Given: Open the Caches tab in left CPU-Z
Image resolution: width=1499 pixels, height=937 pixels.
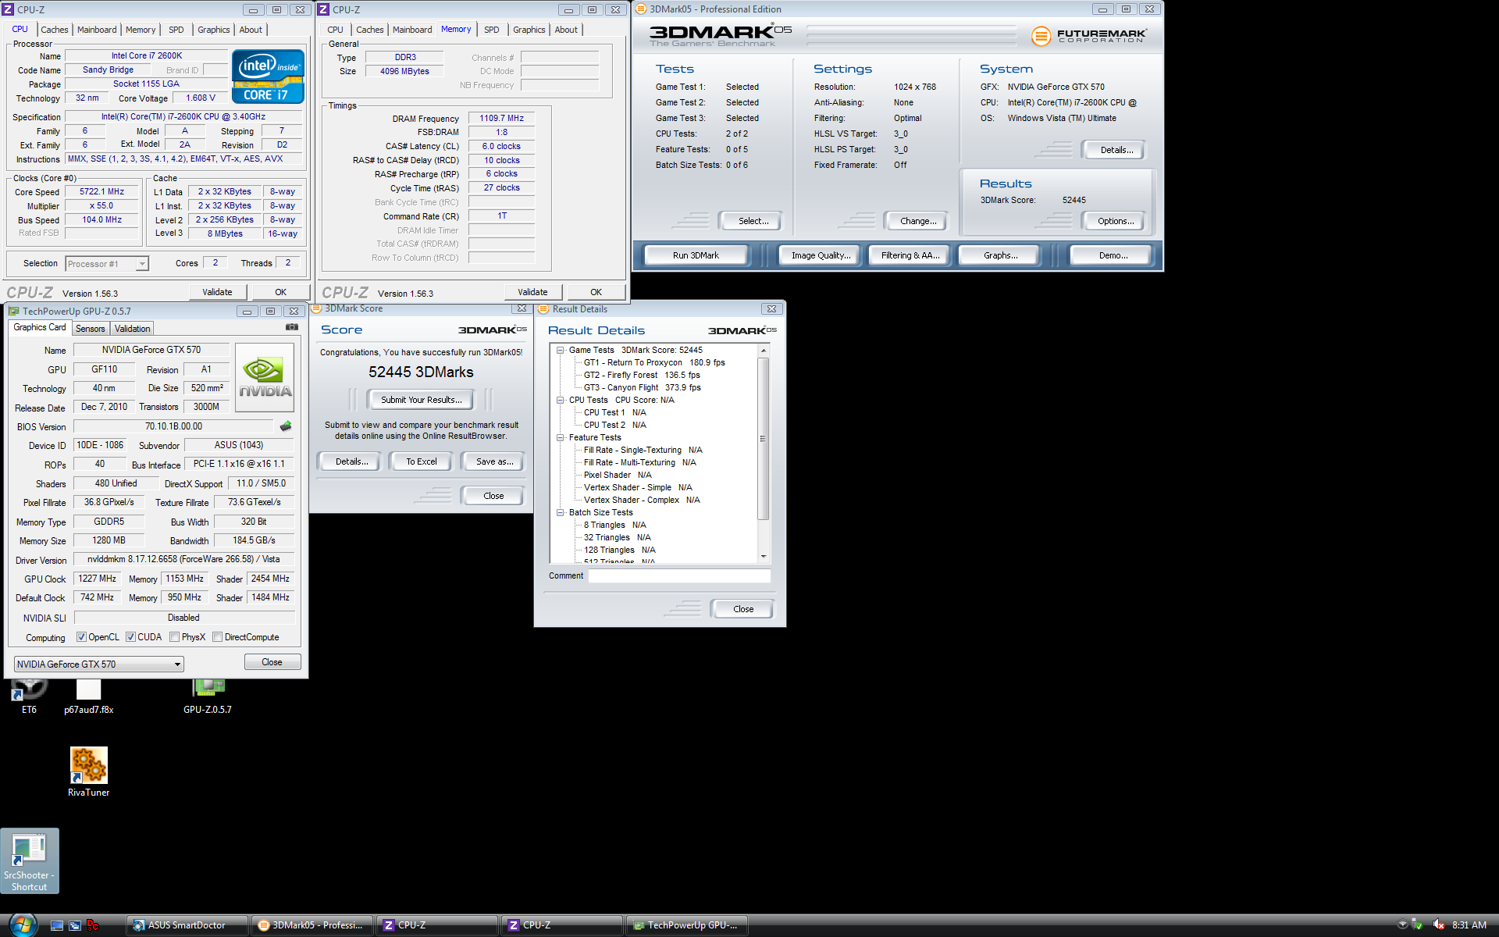Looking at the screenshot, I should [x=55, y=30].
